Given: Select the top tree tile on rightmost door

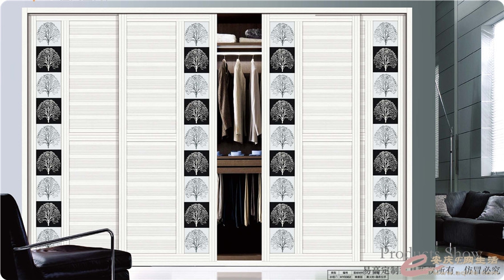Looking at the screenshot, I should point(385,33).
